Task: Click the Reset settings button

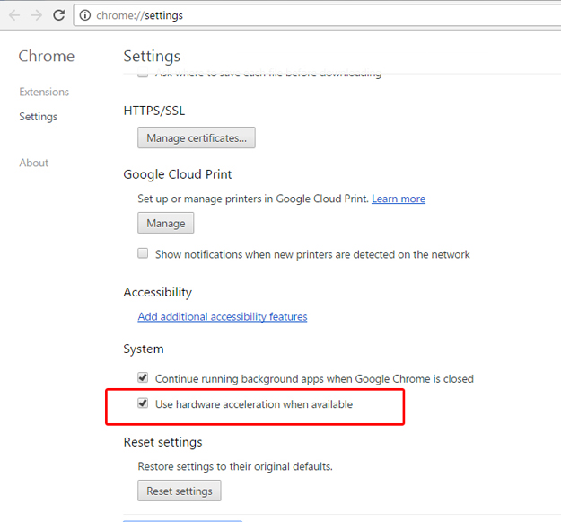Action: point(180,491)
